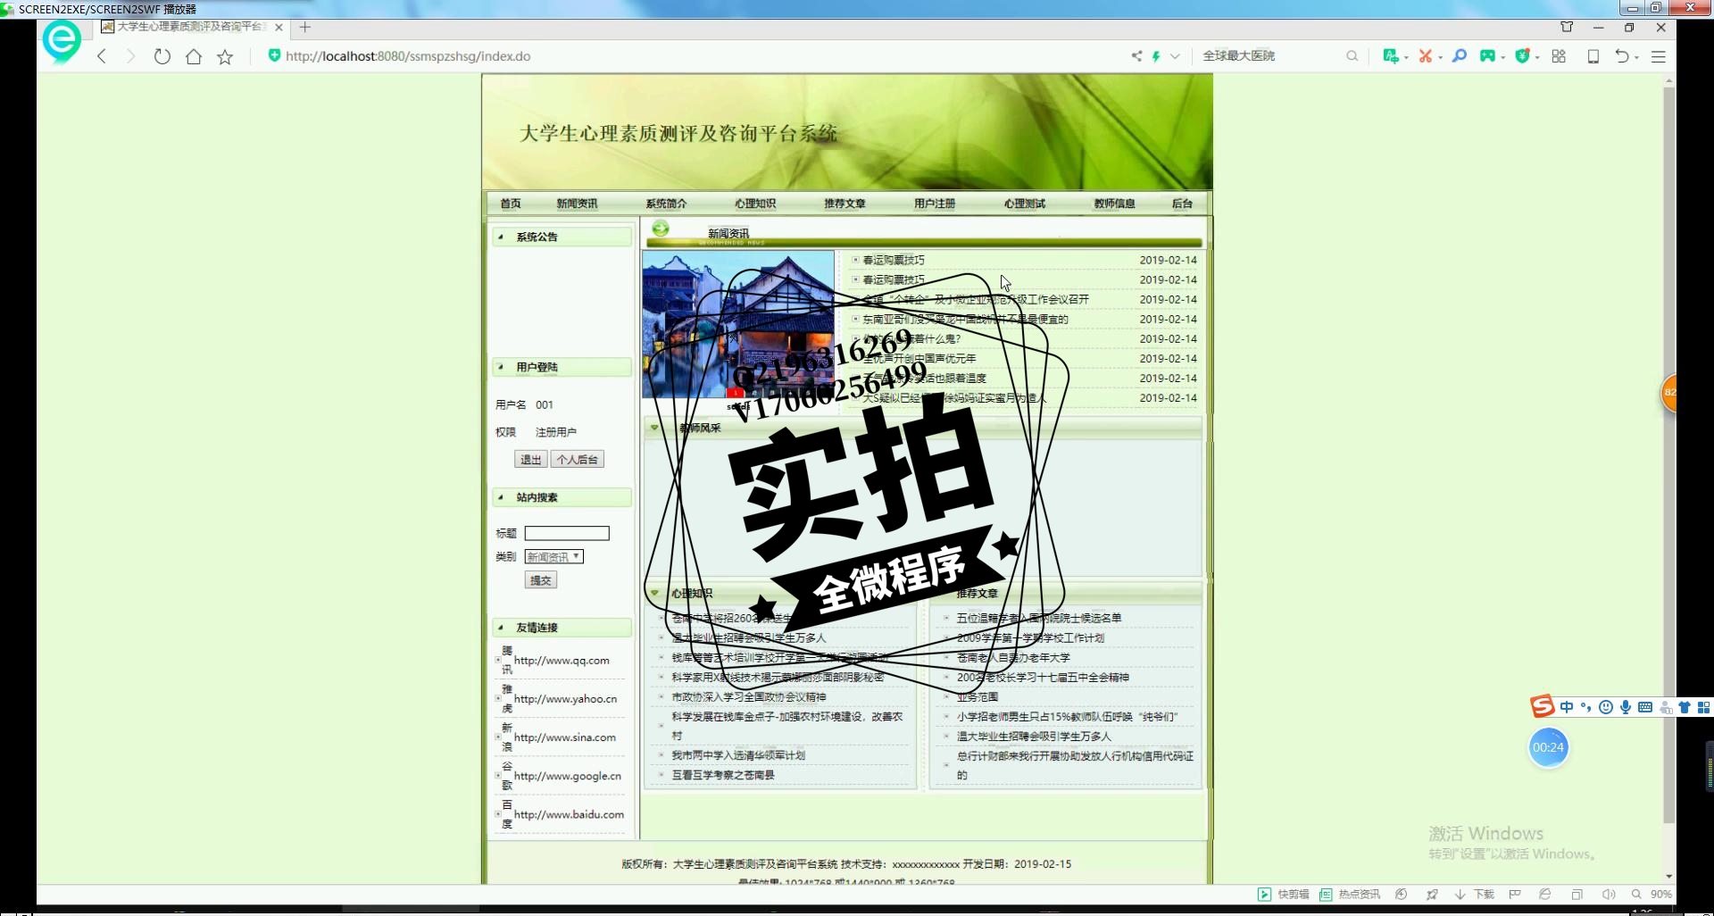
Task: Open 教师信息 navigation item
Action: tap(1115, 204)
